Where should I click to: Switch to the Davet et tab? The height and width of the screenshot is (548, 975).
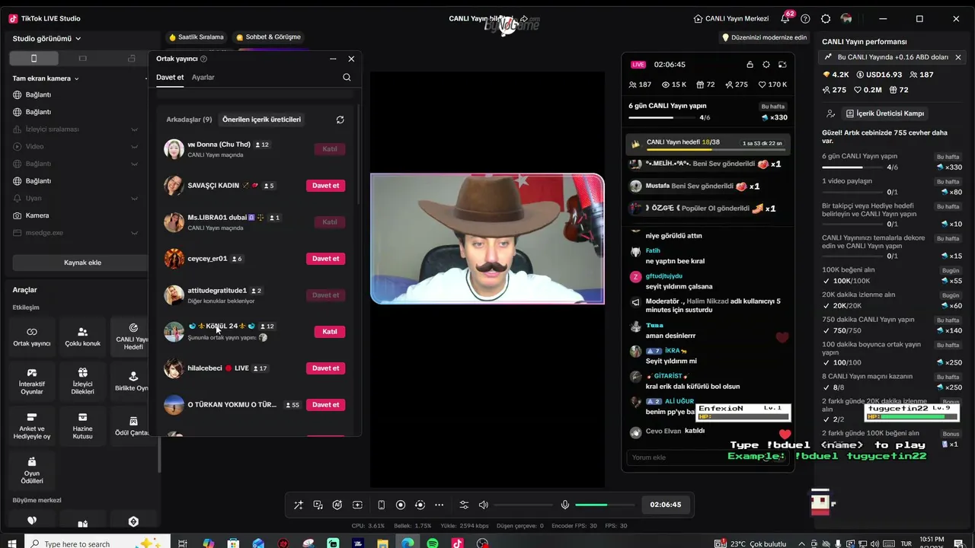170,77
